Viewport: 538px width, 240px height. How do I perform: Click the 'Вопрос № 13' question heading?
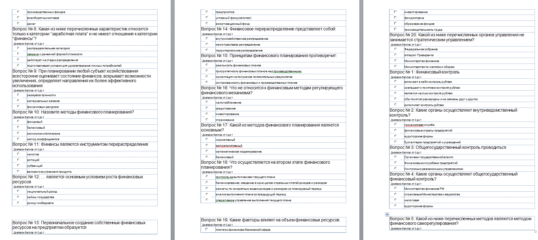79,225
